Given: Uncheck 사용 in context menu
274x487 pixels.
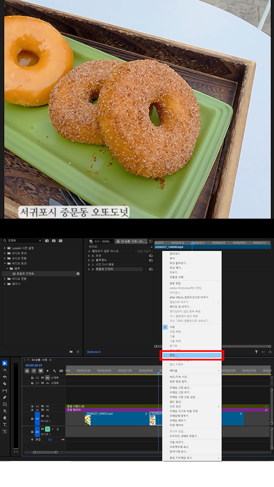Looking at the screenshot, I should click(192, 327).
